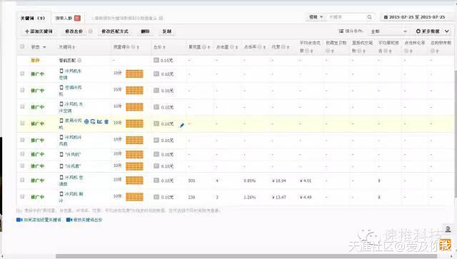Click the customer service icon at bottom right
The height and width of the screenshot is (259, 457).
(x=448, y=229)
